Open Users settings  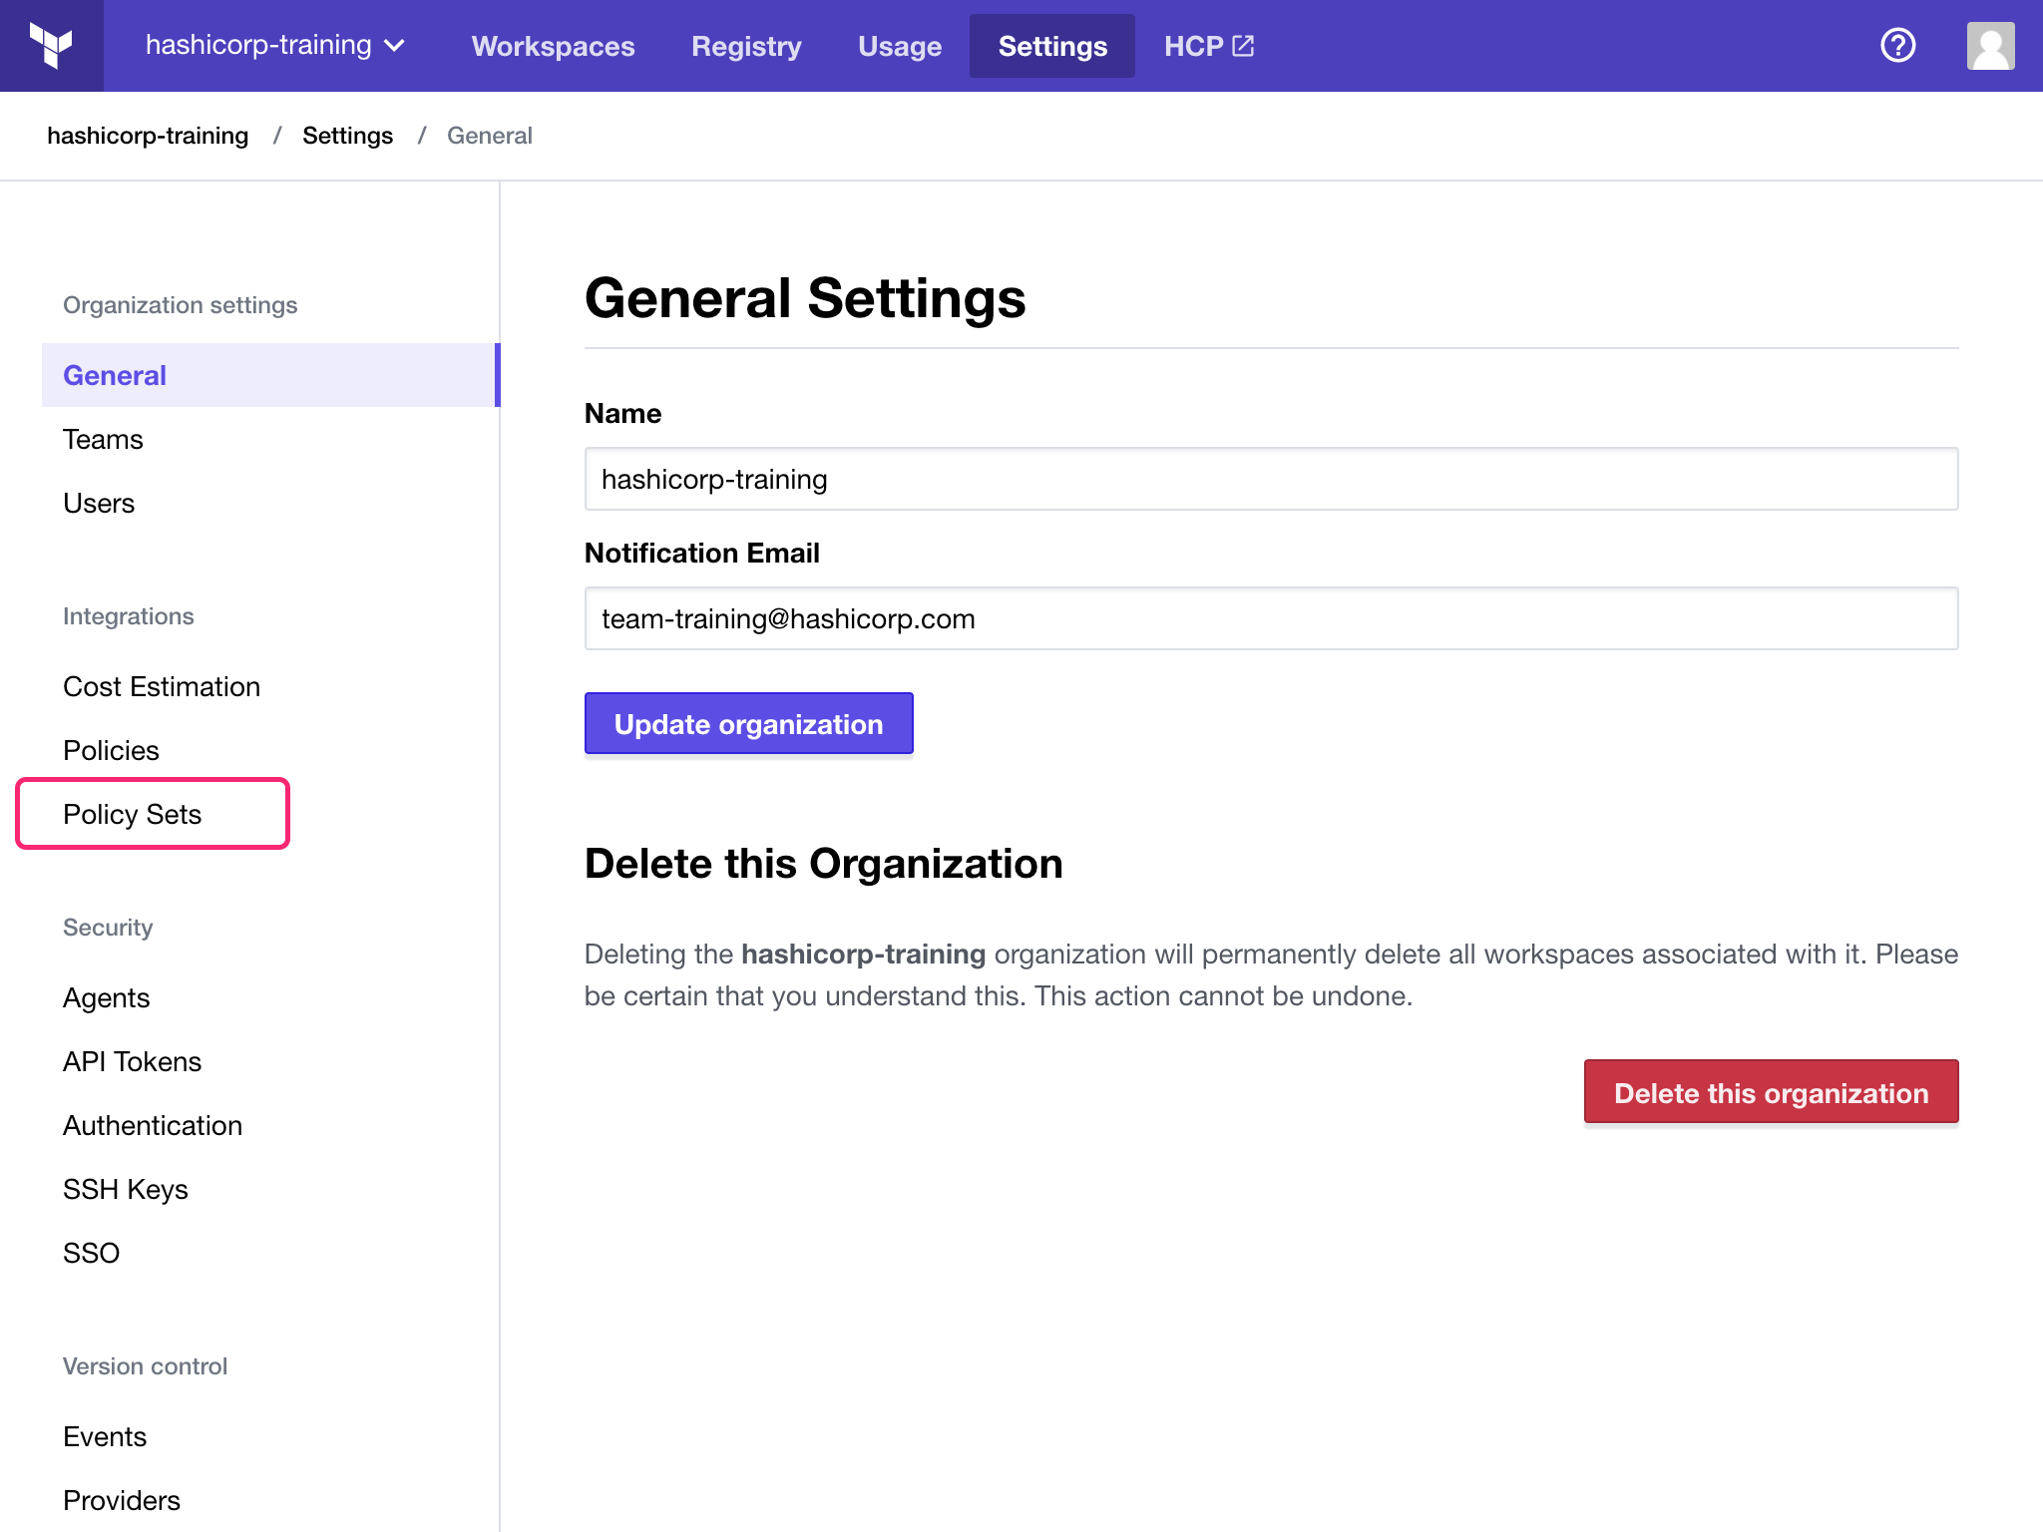(x=99, y=503)
